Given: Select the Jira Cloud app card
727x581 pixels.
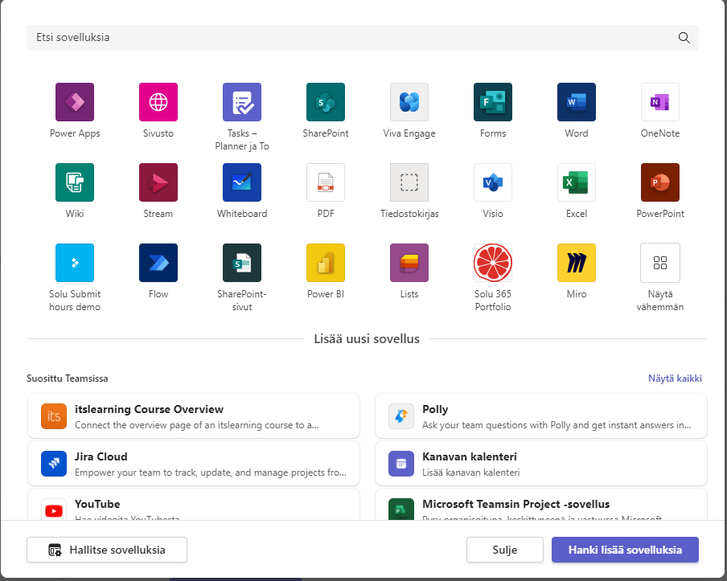Looking at the screenshot, I should (194, 463).
